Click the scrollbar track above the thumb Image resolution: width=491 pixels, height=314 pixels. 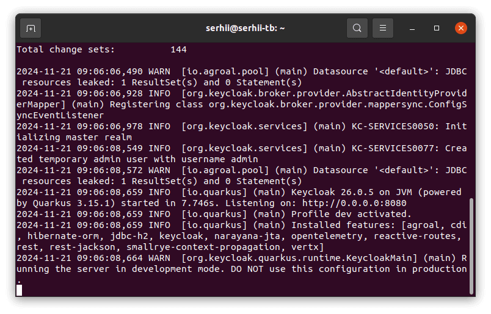tap(471, 122)
